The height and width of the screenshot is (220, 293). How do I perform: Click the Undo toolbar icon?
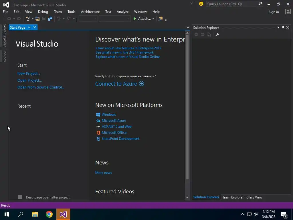(x=59, y=19)
